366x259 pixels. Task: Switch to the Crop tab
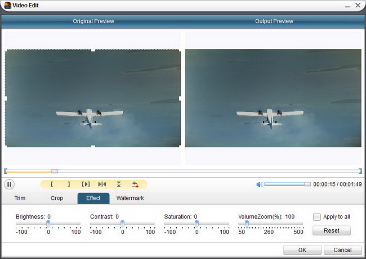pos(57,198)
